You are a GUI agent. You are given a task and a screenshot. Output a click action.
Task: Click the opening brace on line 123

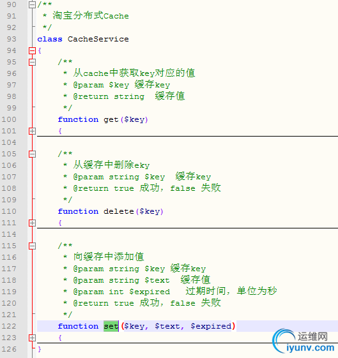click(60, 338)
